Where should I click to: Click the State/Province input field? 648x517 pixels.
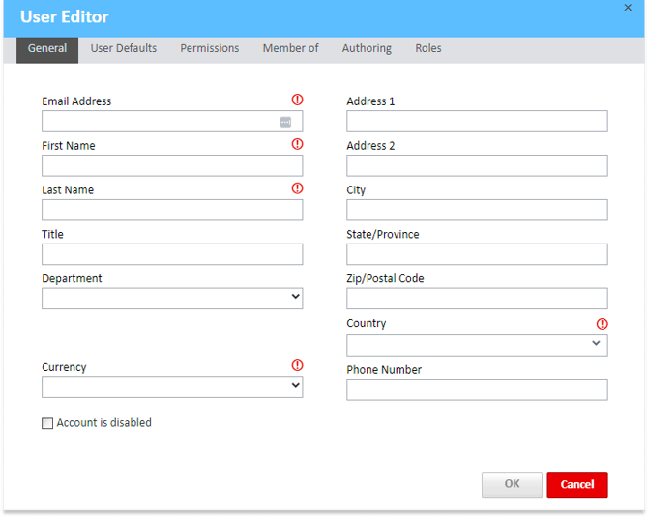coord(477,254)
